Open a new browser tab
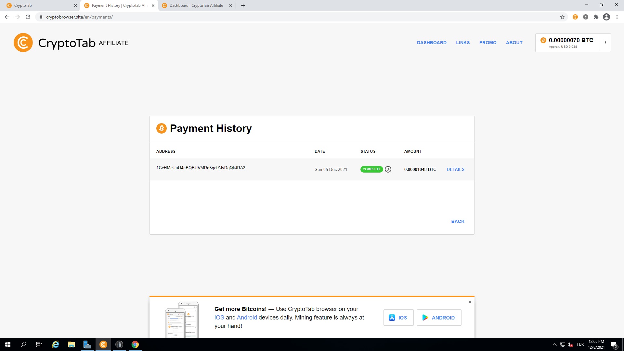 [x=243, y=6]
